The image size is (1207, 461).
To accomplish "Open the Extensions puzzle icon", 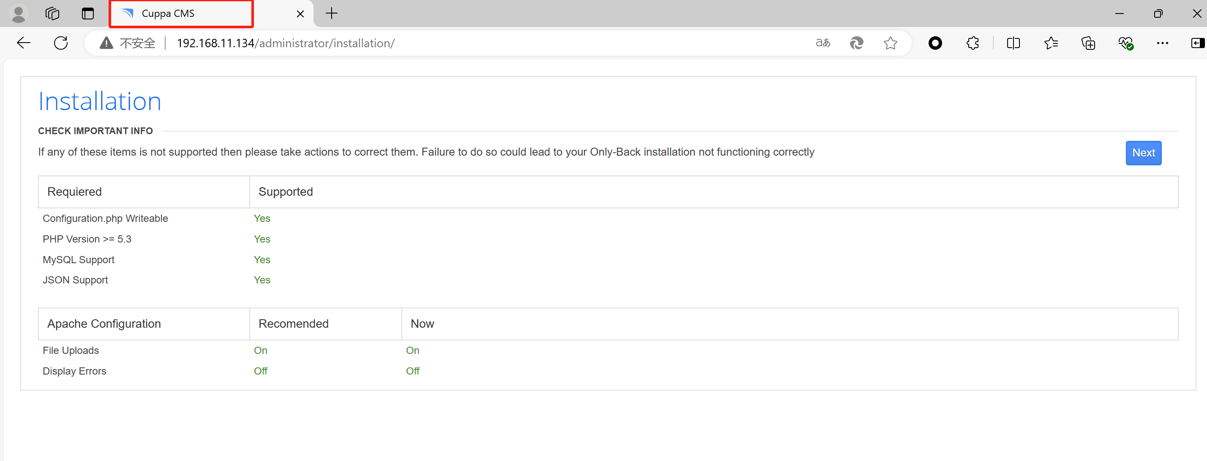I will [x=973, y=43].
